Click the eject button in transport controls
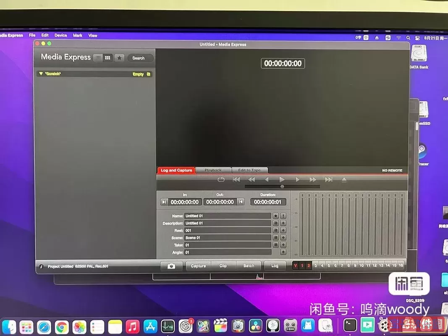Viewport: 448px width, 336px height. pos(344,179)
